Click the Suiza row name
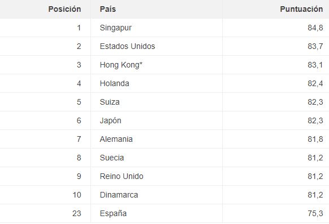The width and height of the screenshot is (329, 224). (110, 102)
